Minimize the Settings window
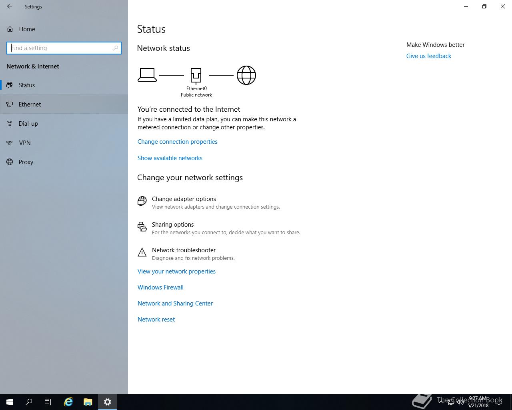This screenshot has width=512, height=410. pyautogui.click(x=466, y=6)
